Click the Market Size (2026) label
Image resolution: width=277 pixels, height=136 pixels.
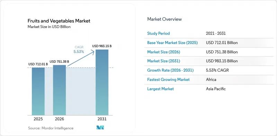163,52
